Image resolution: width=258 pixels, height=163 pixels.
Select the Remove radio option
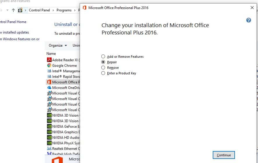[103, 68]
